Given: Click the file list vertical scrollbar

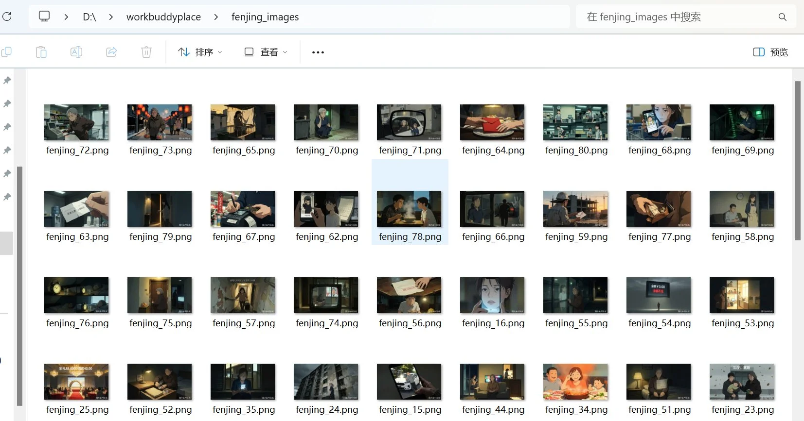Looking at the screenshot, I should point(798,160).
